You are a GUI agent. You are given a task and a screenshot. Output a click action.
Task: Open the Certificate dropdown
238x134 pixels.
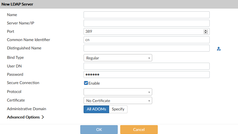pos(118,101)
